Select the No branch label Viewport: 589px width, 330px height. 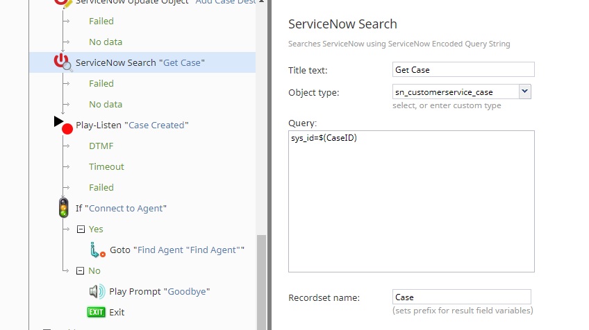click(94, 271)
